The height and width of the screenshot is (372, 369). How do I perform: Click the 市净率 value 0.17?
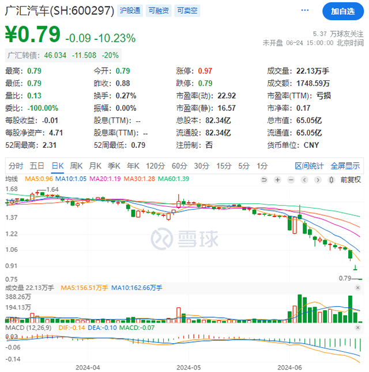pos(303,108)
